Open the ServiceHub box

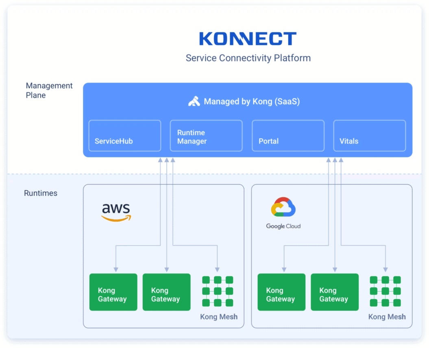[125, 136]
